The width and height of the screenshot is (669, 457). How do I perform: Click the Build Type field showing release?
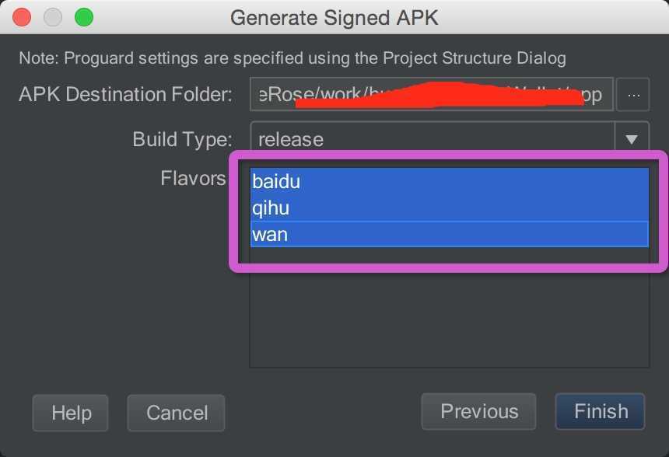pyautogui.click(x=432, y=140)
